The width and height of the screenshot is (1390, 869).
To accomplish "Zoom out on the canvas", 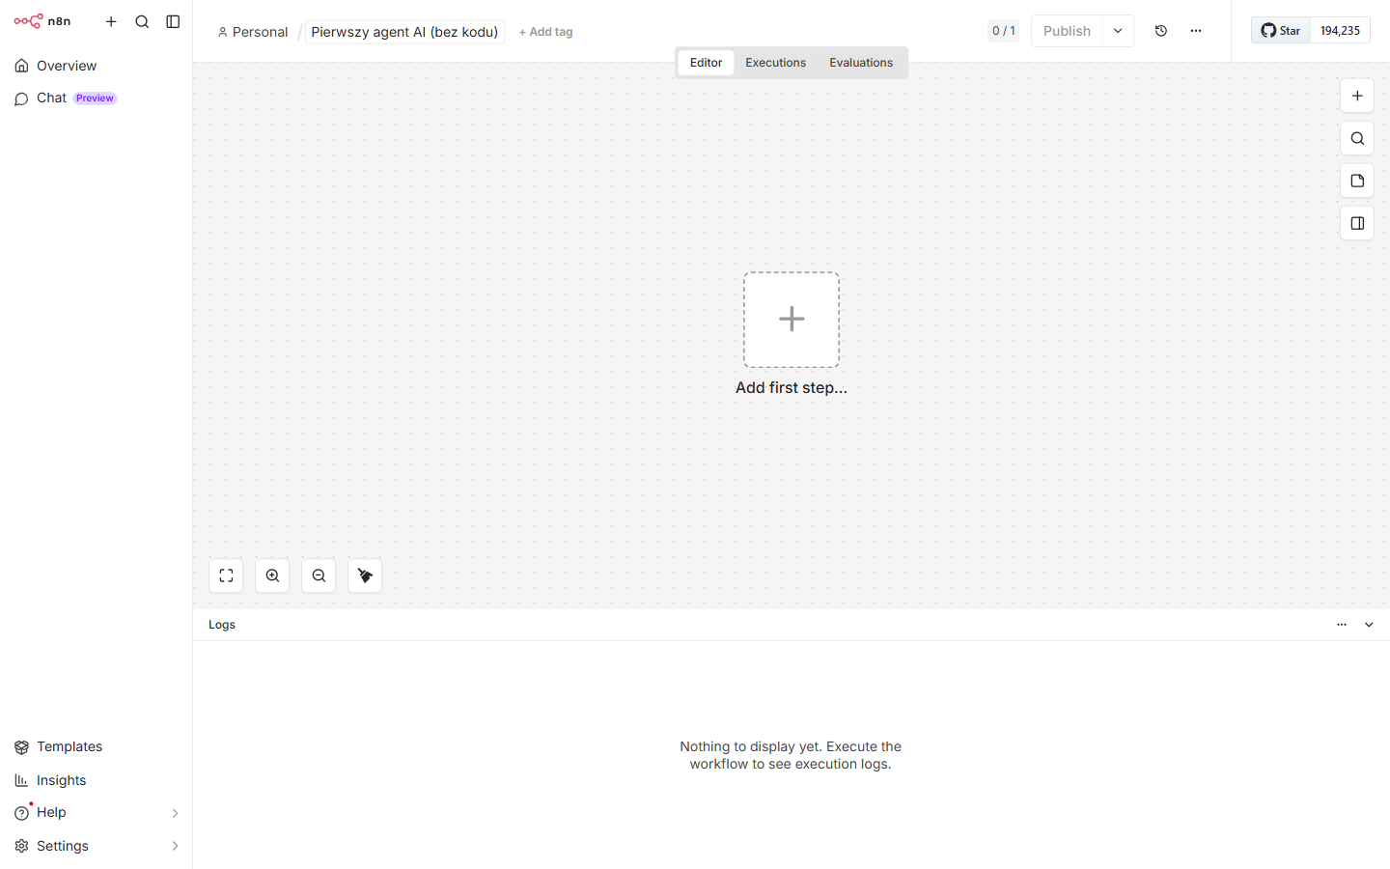I will pyautogui.click(x=319, y=575).
